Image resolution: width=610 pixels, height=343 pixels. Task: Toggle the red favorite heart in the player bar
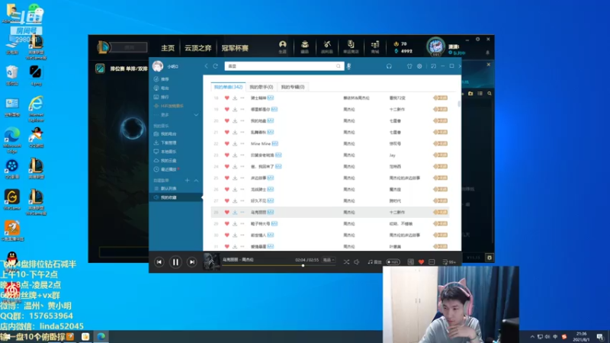[421, 262]
